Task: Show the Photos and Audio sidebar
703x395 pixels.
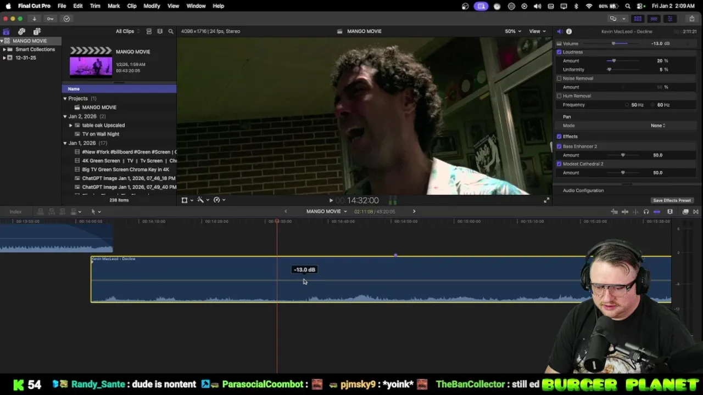Action: [21, 31]
